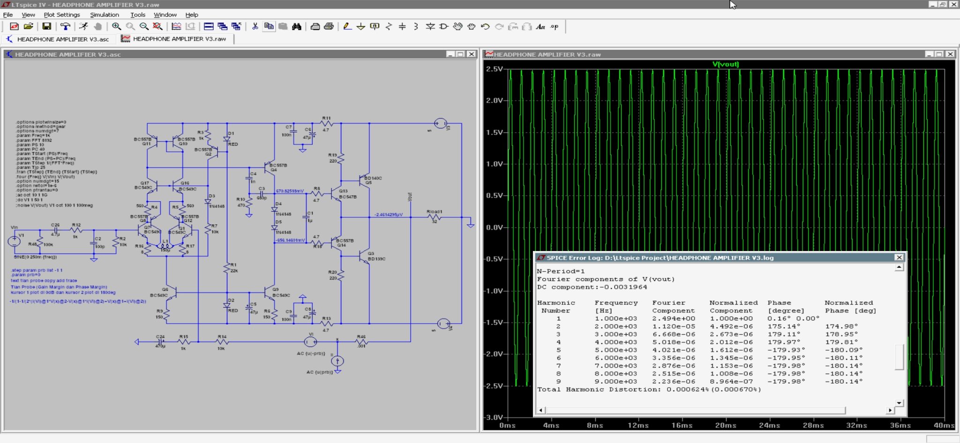
Task: Click Error Log vertical scrollbar up arrow
Action: coord(899,267)
